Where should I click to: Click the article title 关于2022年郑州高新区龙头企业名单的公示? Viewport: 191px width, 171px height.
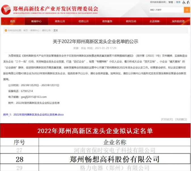[95, 41]
